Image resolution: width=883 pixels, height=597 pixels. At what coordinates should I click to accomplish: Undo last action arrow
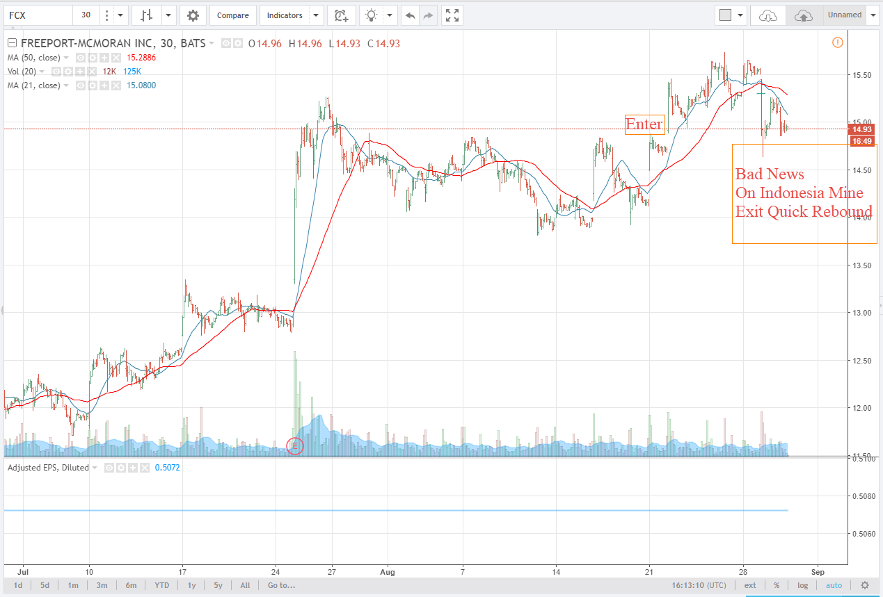click(411, 15)
